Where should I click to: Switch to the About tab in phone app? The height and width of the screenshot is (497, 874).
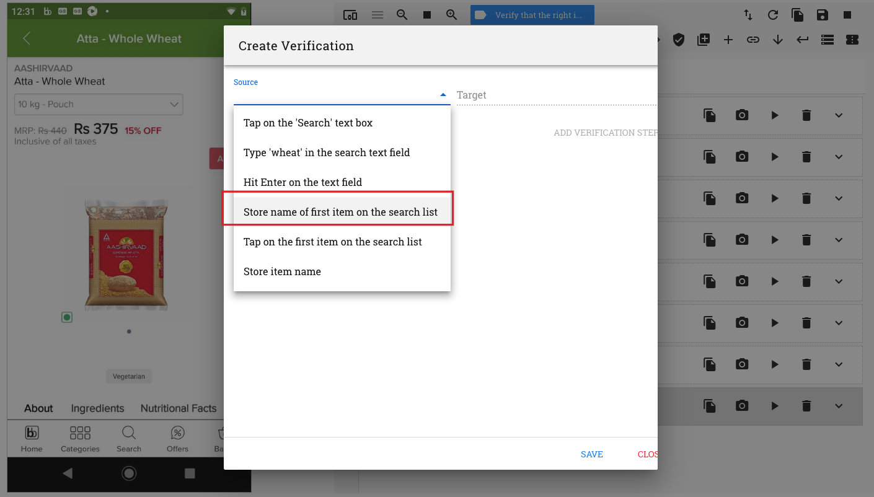click(38, 408)
